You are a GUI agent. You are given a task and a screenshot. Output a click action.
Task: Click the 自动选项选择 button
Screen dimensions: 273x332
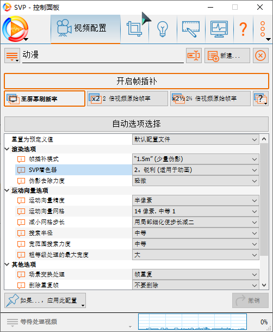tap(136, 124)
